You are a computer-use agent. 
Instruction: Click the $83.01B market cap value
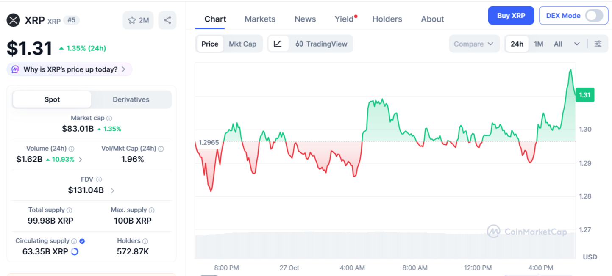[78, 129]
